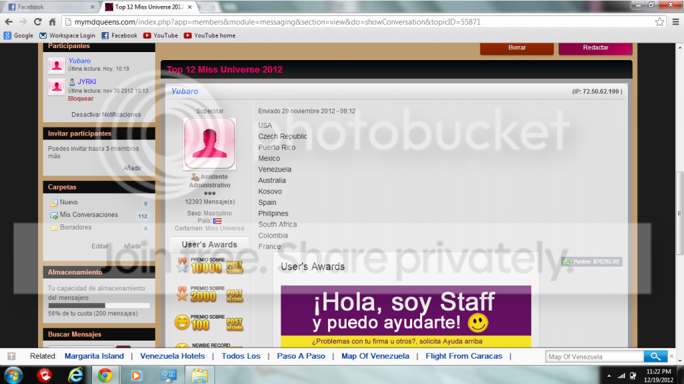Viewport: 684px width, 384px height.
Task: Click the Map Of Venezuela search field
Action: [x=594, y=357]
